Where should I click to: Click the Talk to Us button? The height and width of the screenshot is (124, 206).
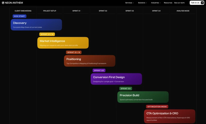[197, 3]
